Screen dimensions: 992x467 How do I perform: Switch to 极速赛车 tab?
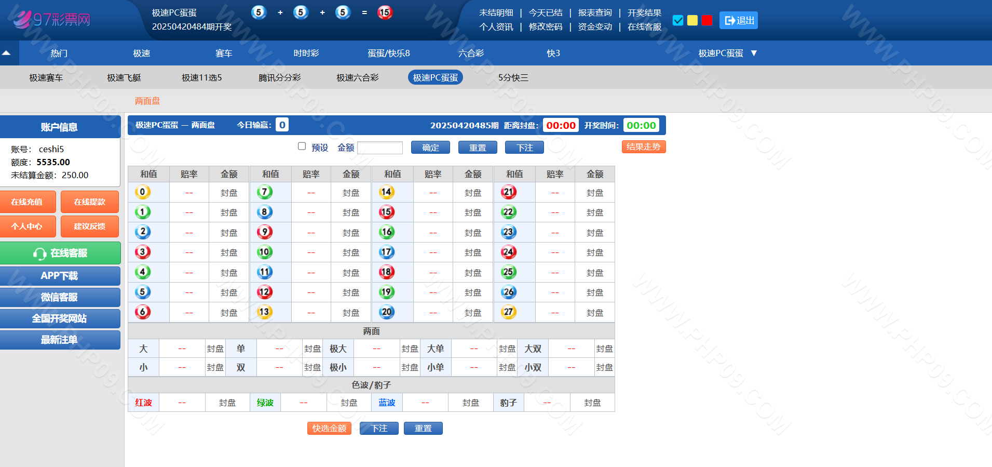[x=46, y=77]
